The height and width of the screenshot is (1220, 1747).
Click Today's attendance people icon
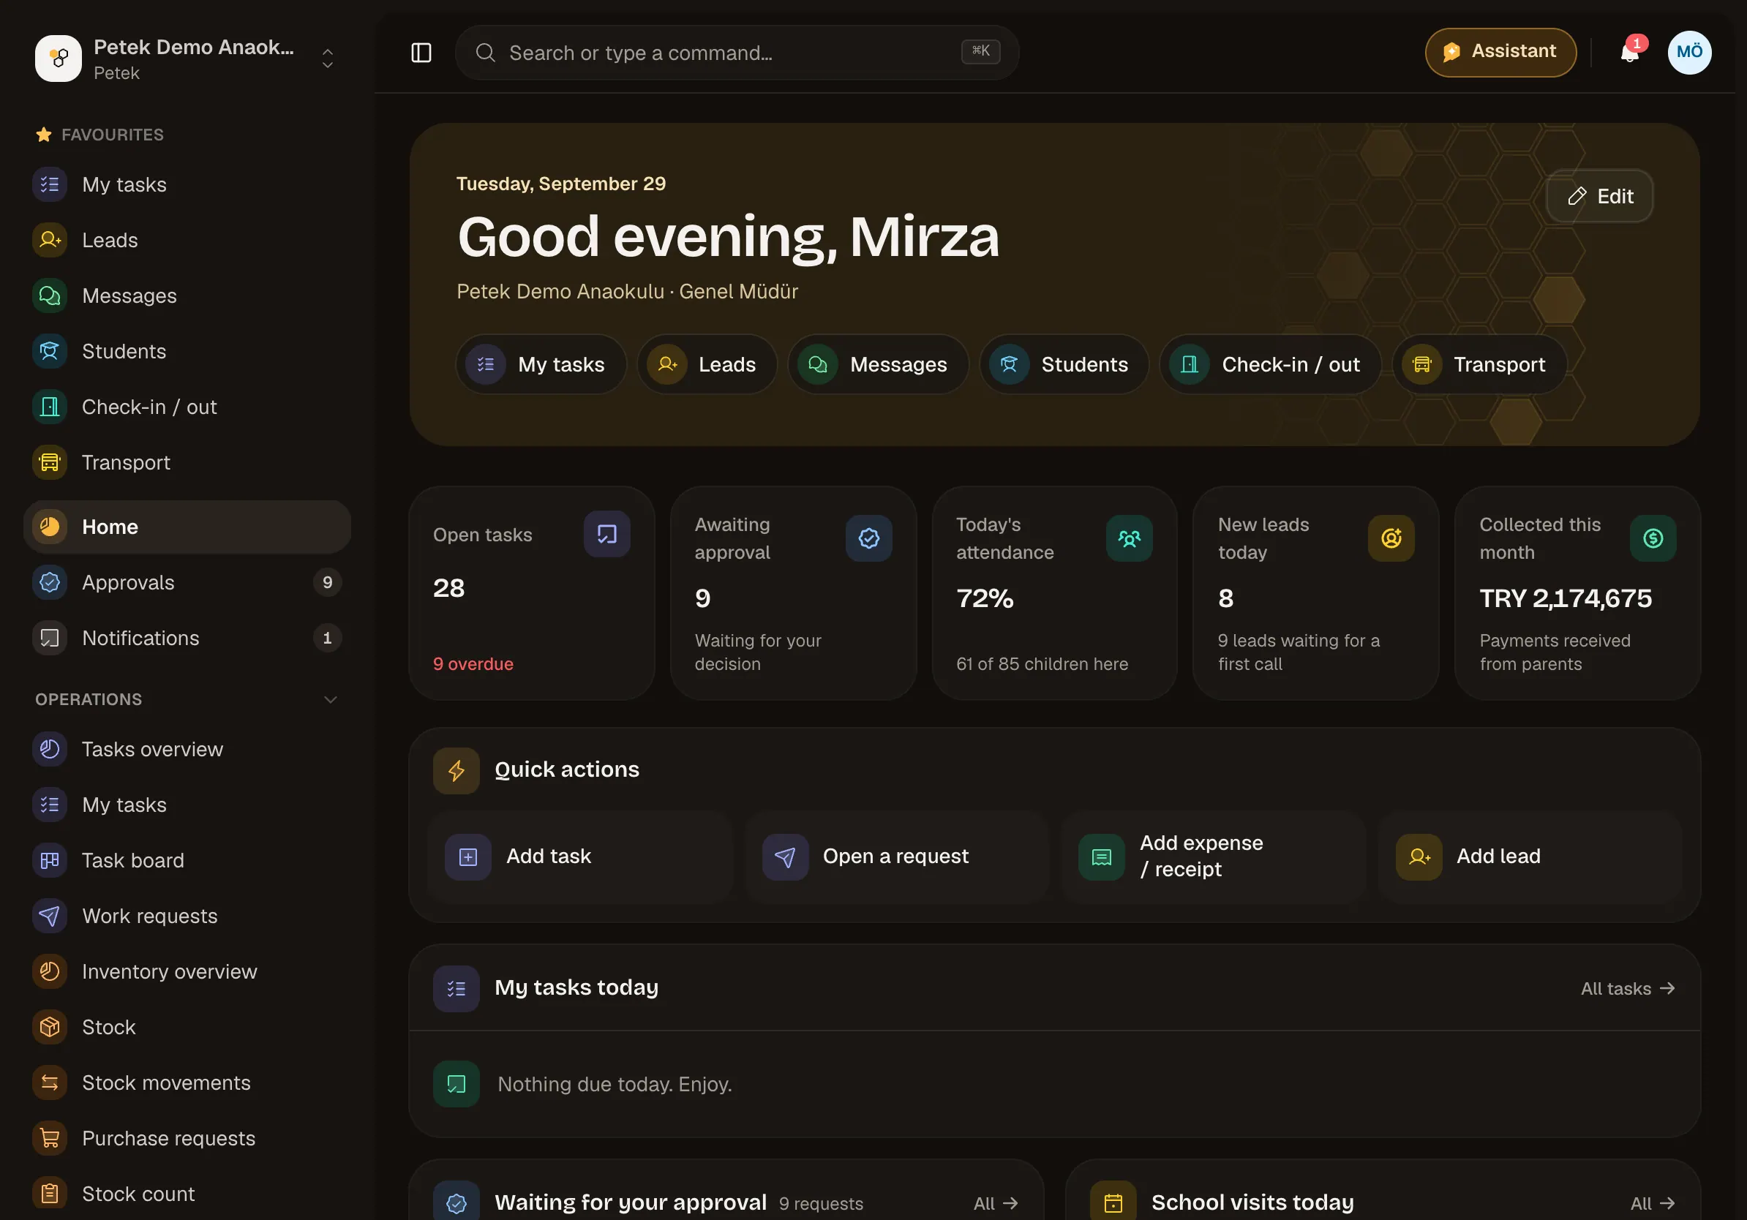pos(1129,538)
